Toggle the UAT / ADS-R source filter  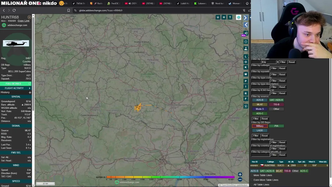(276, 100)
